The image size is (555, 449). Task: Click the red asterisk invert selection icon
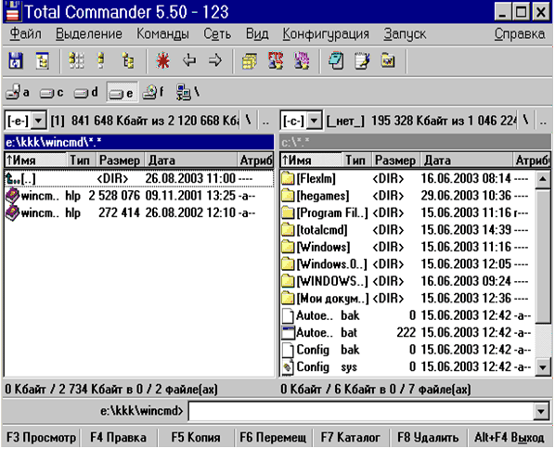coord(162,61)
